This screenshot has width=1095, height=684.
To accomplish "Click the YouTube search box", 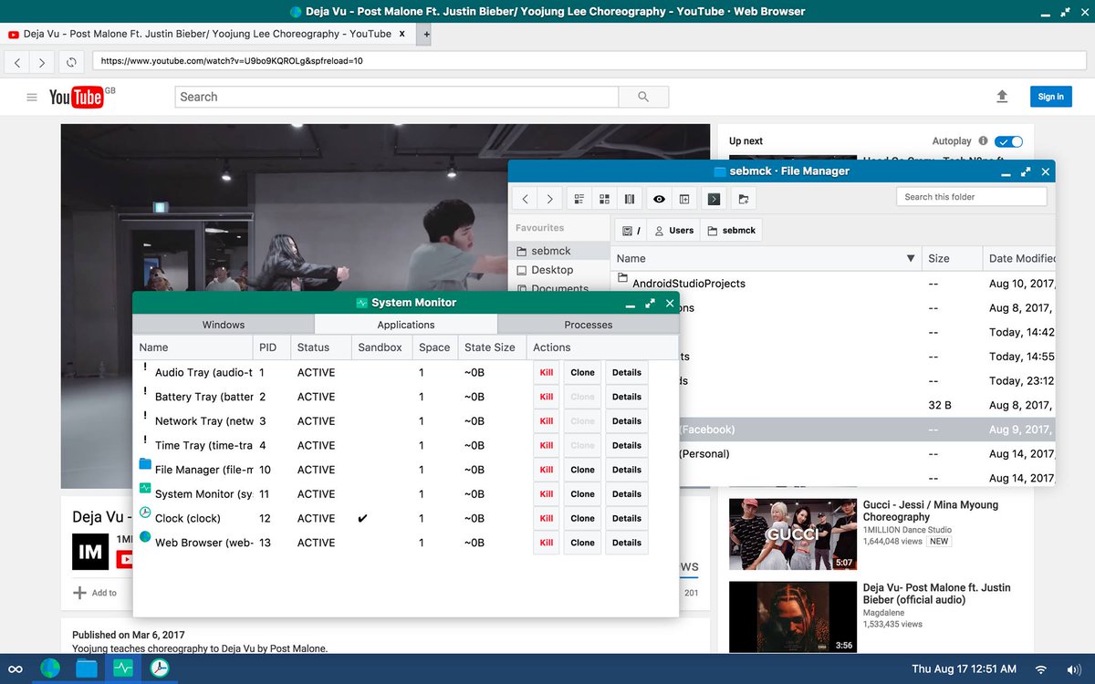I will tap(397, 97).
